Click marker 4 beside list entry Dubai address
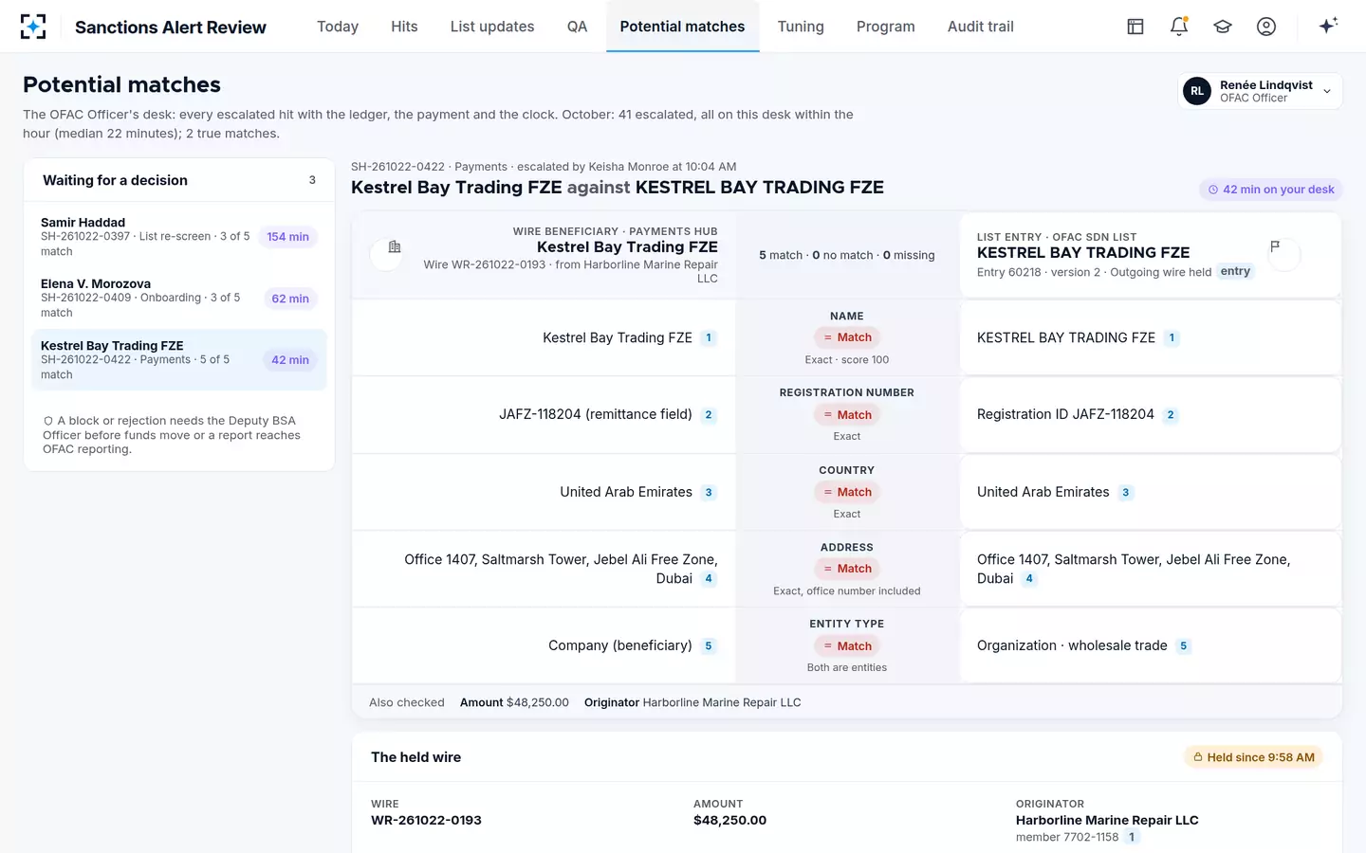 coord(1029,579)
